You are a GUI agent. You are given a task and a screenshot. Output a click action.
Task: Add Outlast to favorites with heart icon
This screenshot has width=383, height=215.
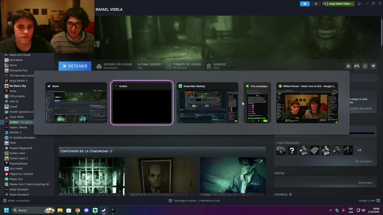pyautogui.click(x=373, y=66)
